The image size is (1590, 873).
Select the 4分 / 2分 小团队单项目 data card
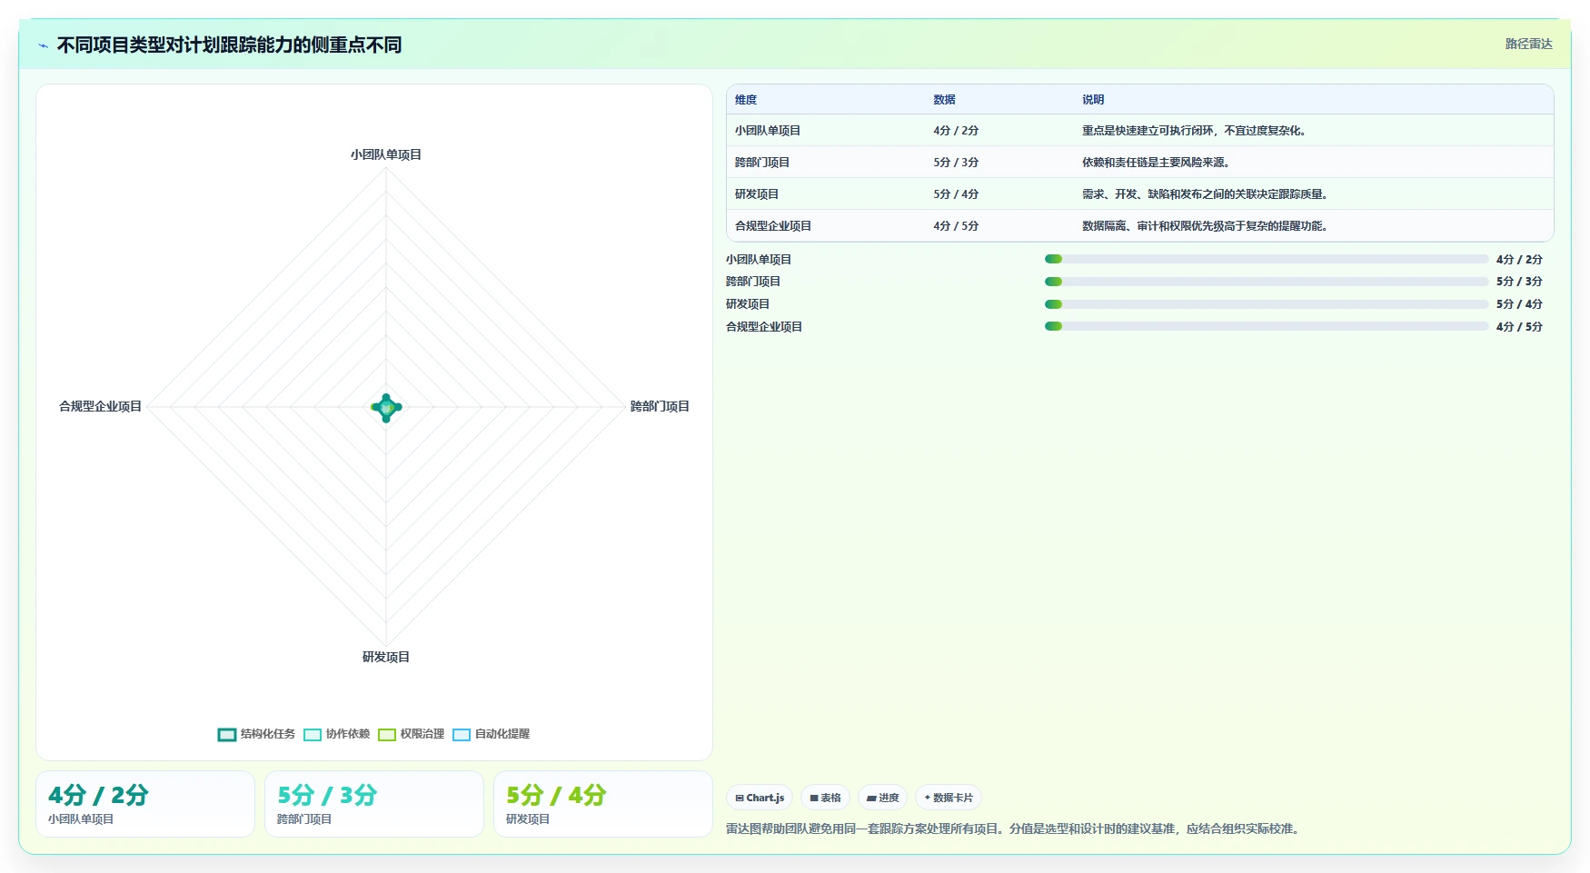145,804
